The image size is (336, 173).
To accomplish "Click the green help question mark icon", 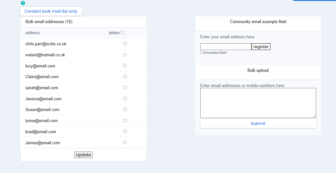I will pos(23,3).
